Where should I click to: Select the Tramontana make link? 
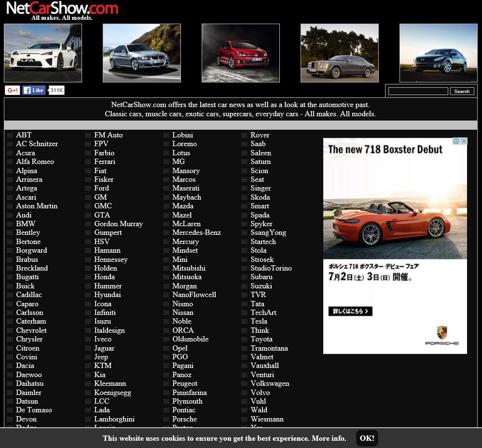point(270,349)
